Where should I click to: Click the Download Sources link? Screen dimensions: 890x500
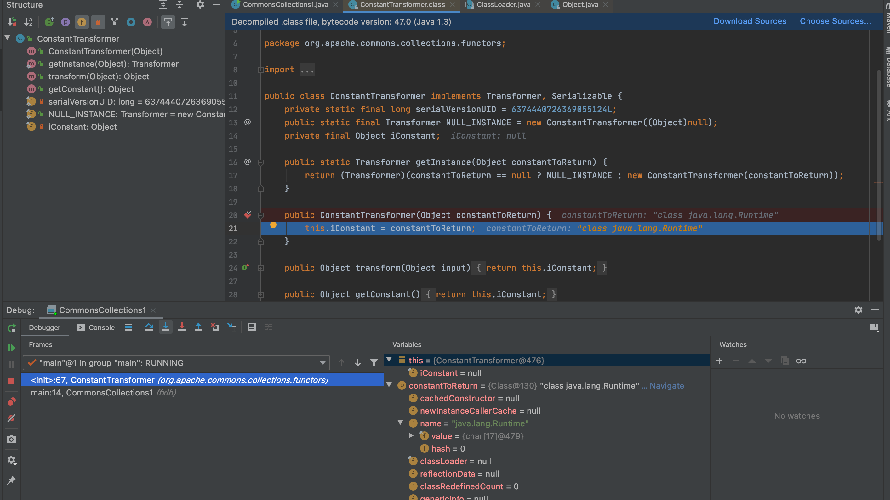[750, 21]
